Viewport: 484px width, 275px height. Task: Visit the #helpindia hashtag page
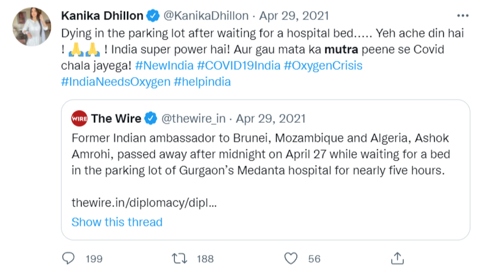(x=203, y=82)
